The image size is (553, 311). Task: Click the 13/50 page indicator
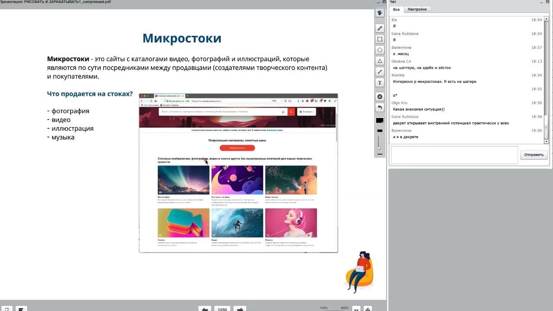[222, 309]
